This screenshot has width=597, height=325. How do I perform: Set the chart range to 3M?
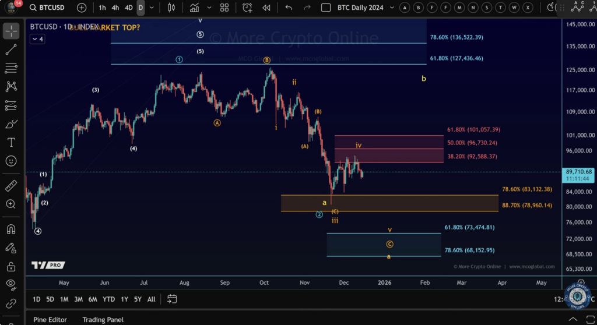79,299
